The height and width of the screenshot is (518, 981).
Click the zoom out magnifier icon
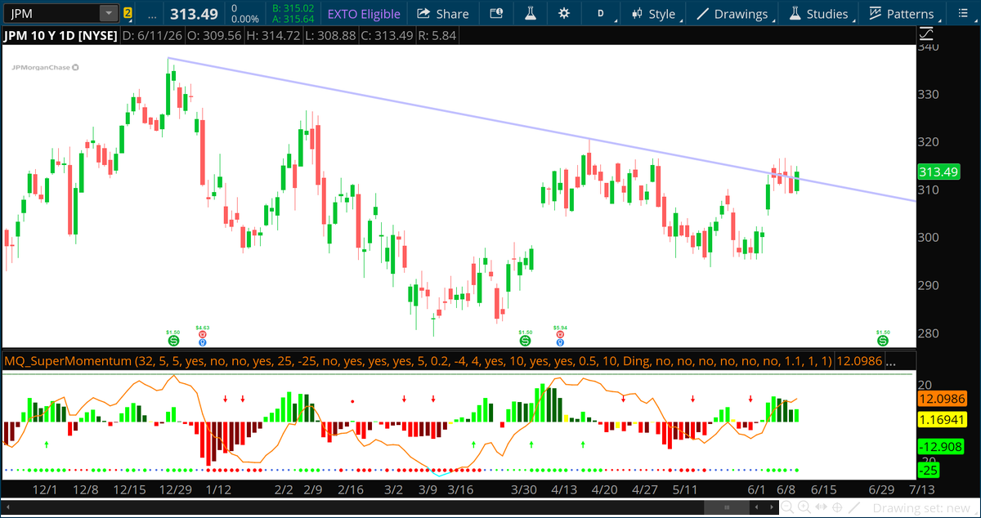tap(787, 507)
